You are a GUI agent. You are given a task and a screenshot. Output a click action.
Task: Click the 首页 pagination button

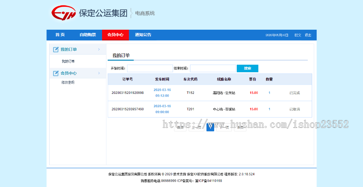click(180, 127)
